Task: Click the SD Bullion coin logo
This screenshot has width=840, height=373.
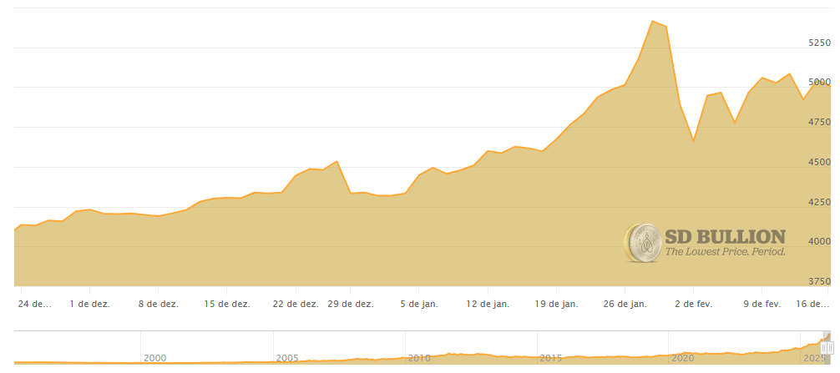Action: tap(642, 243)
